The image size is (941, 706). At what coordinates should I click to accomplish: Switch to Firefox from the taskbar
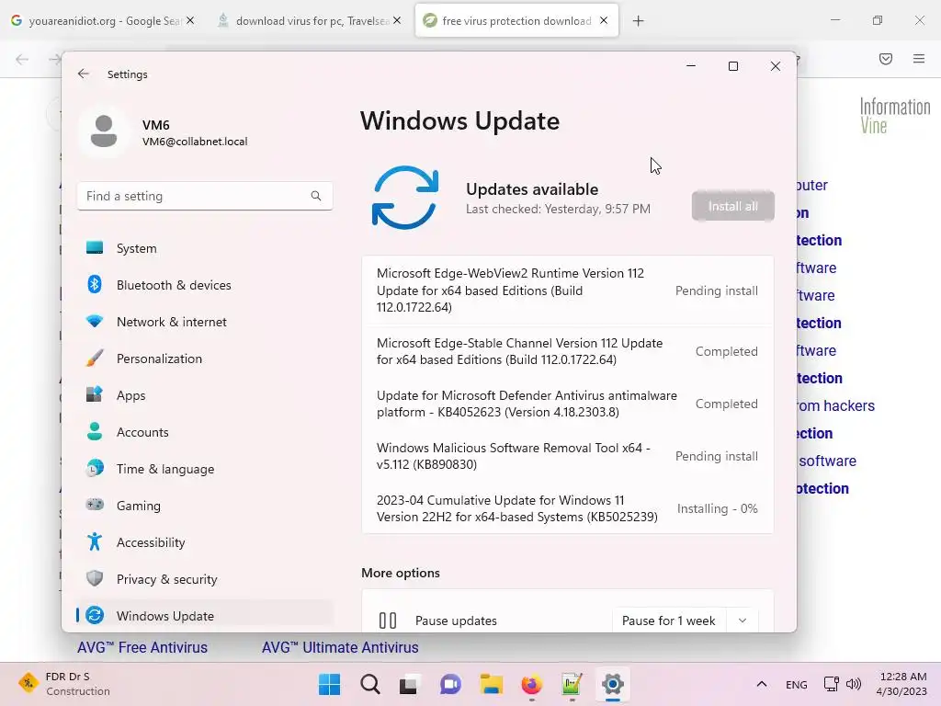pos(531,684)
